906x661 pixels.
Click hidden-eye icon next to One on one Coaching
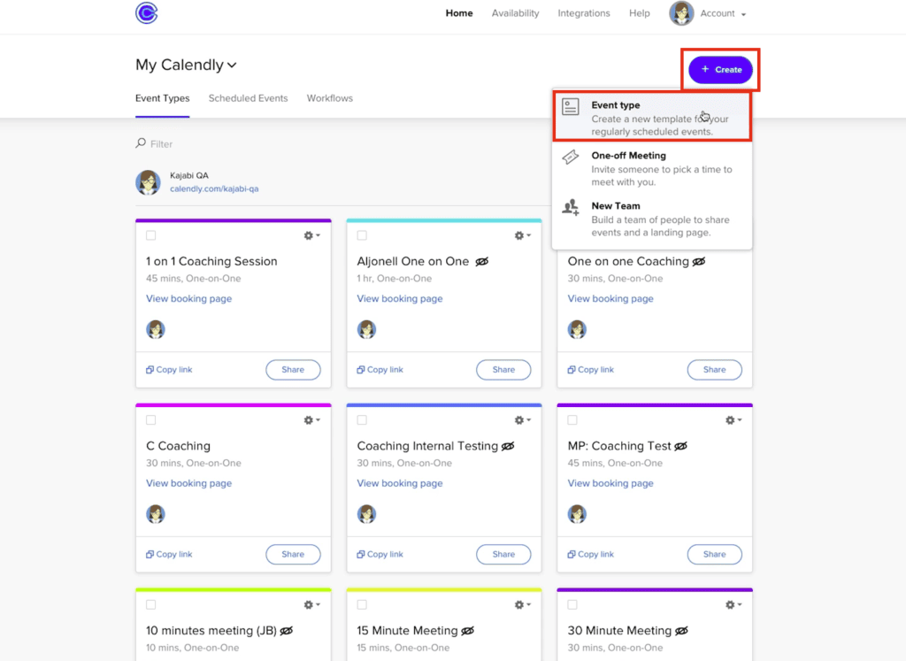point(699,262)
